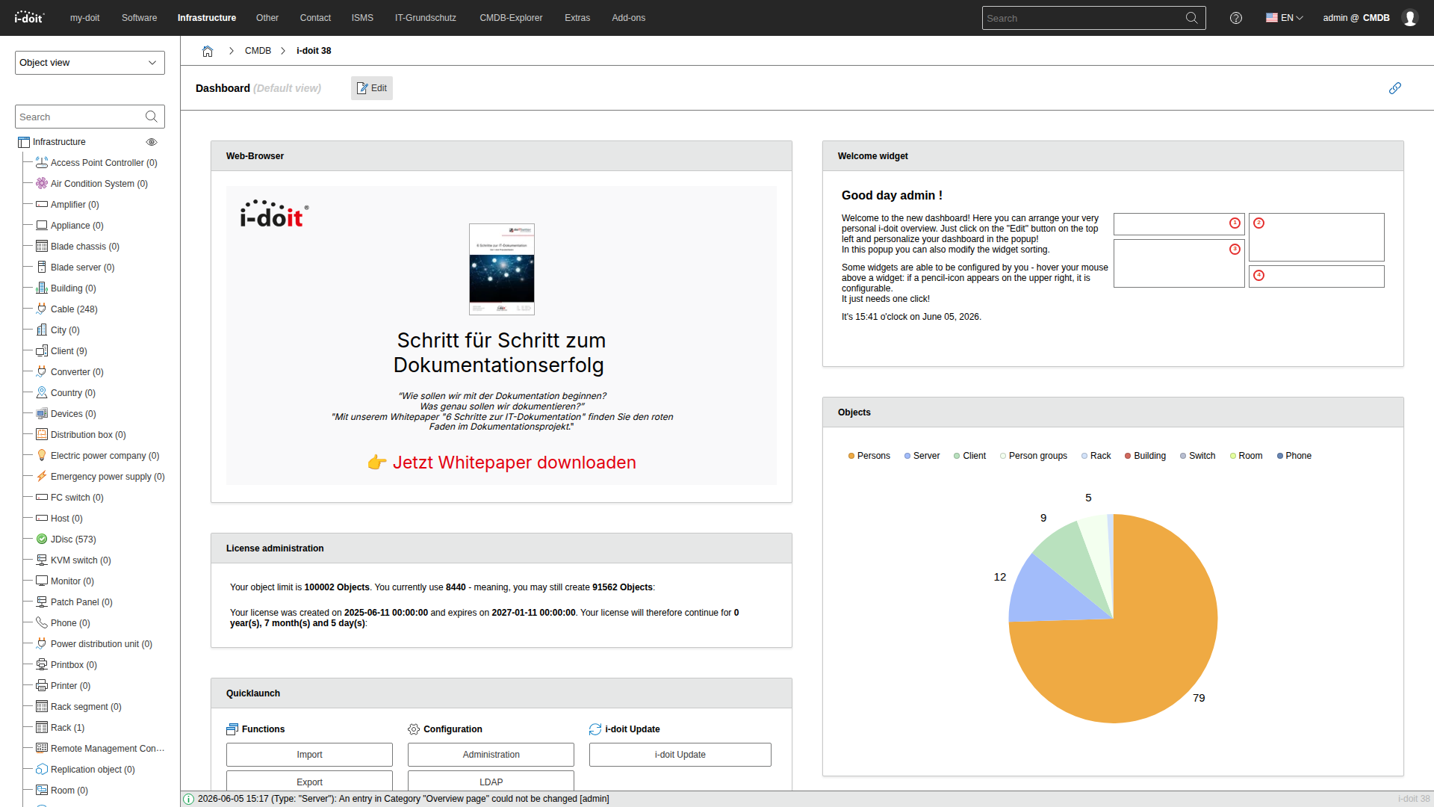Click the Administration button
The width and height of the screenshot is (1434, 807).
[491, 755]
